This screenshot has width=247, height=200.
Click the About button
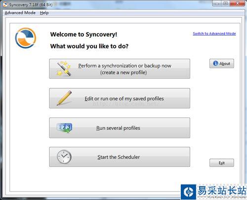coord(222,63)
